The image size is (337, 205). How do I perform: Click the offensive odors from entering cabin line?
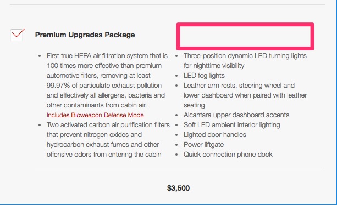104,154
